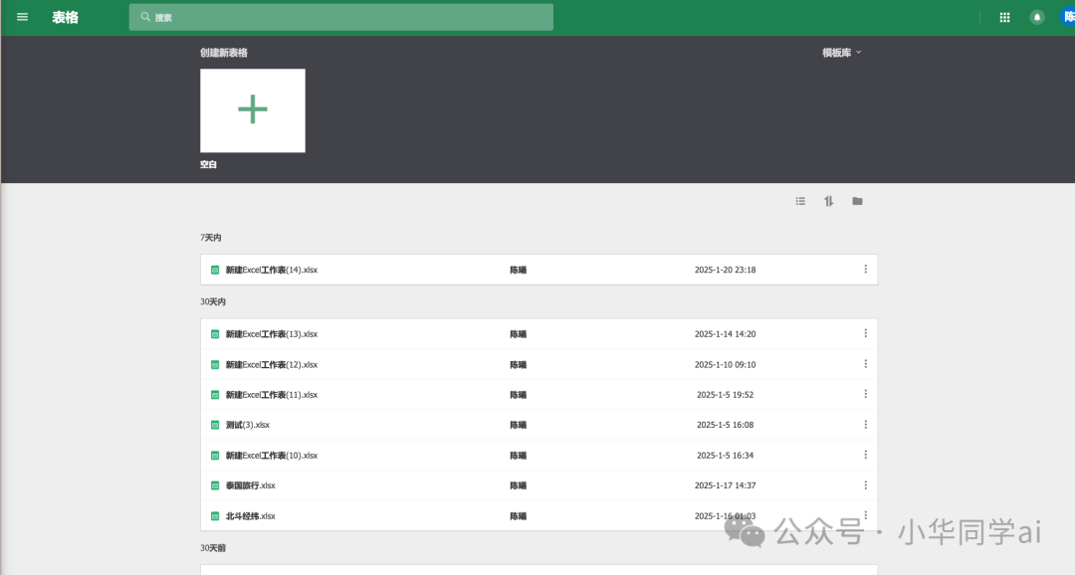This screenshot has width=1075, height=575.
Task: Switch to list view layout
Action: point(800,202)
